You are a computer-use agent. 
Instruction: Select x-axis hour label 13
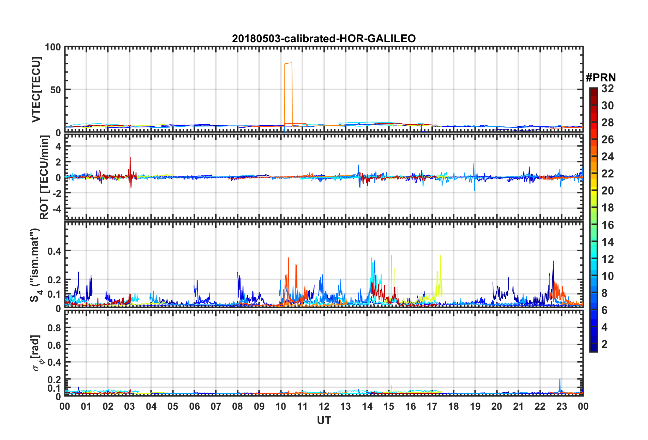click(x=345, y=406)
